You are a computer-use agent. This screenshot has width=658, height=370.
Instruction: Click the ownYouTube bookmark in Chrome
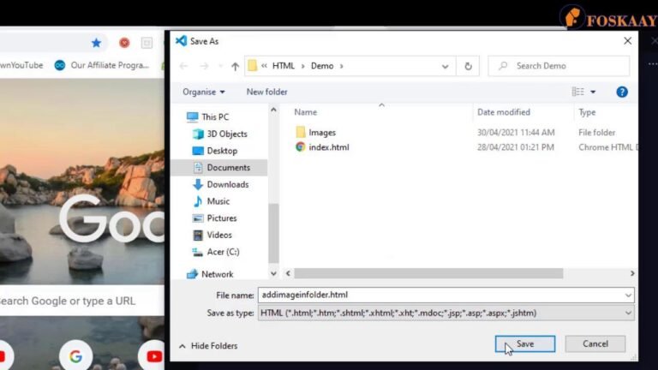21,65
